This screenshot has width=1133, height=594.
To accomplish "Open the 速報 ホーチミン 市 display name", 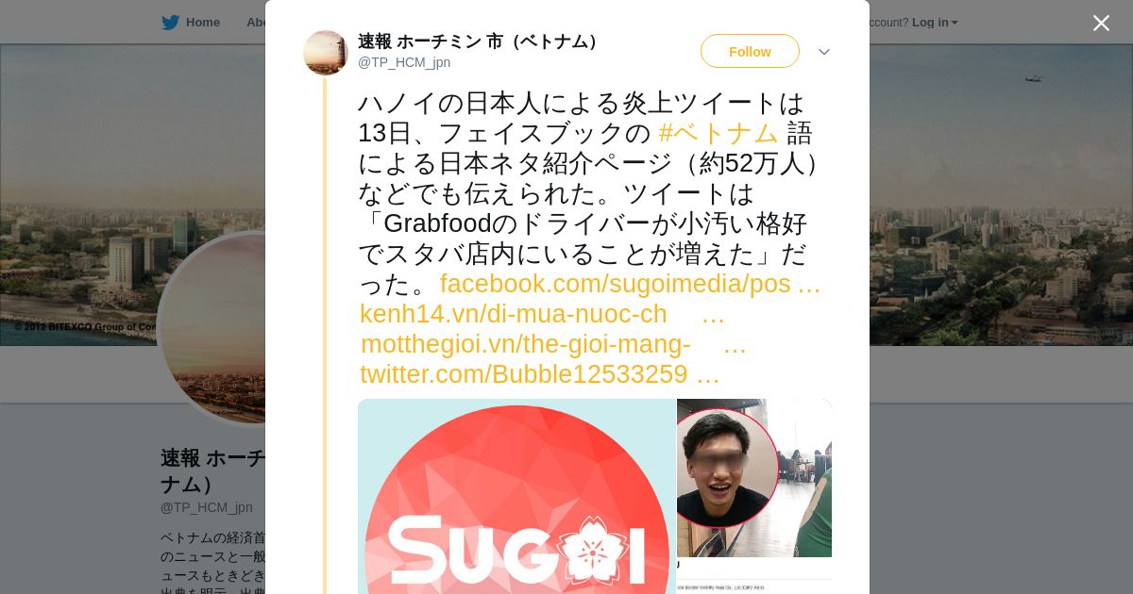I will coord(478,41).
